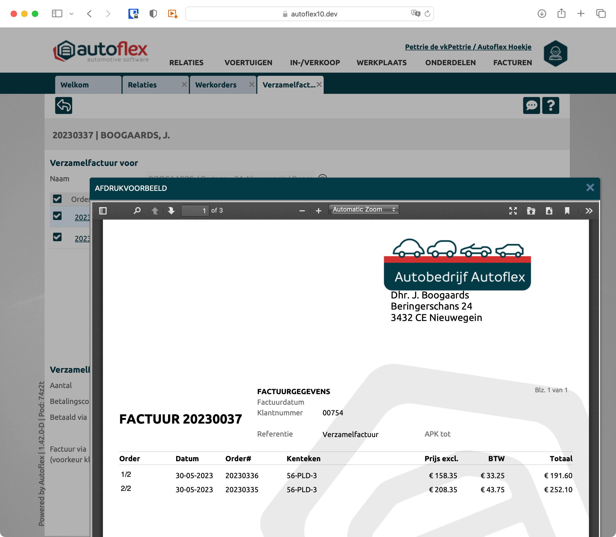The image size is (616, 537).
Task: Expand PDF tools double-arrow menu
Action: (589, 211)
